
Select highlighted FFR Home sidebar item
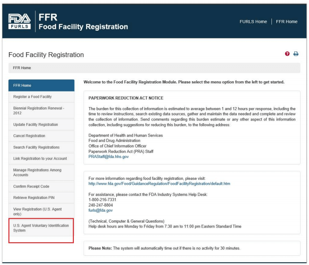tap(42, 86)
